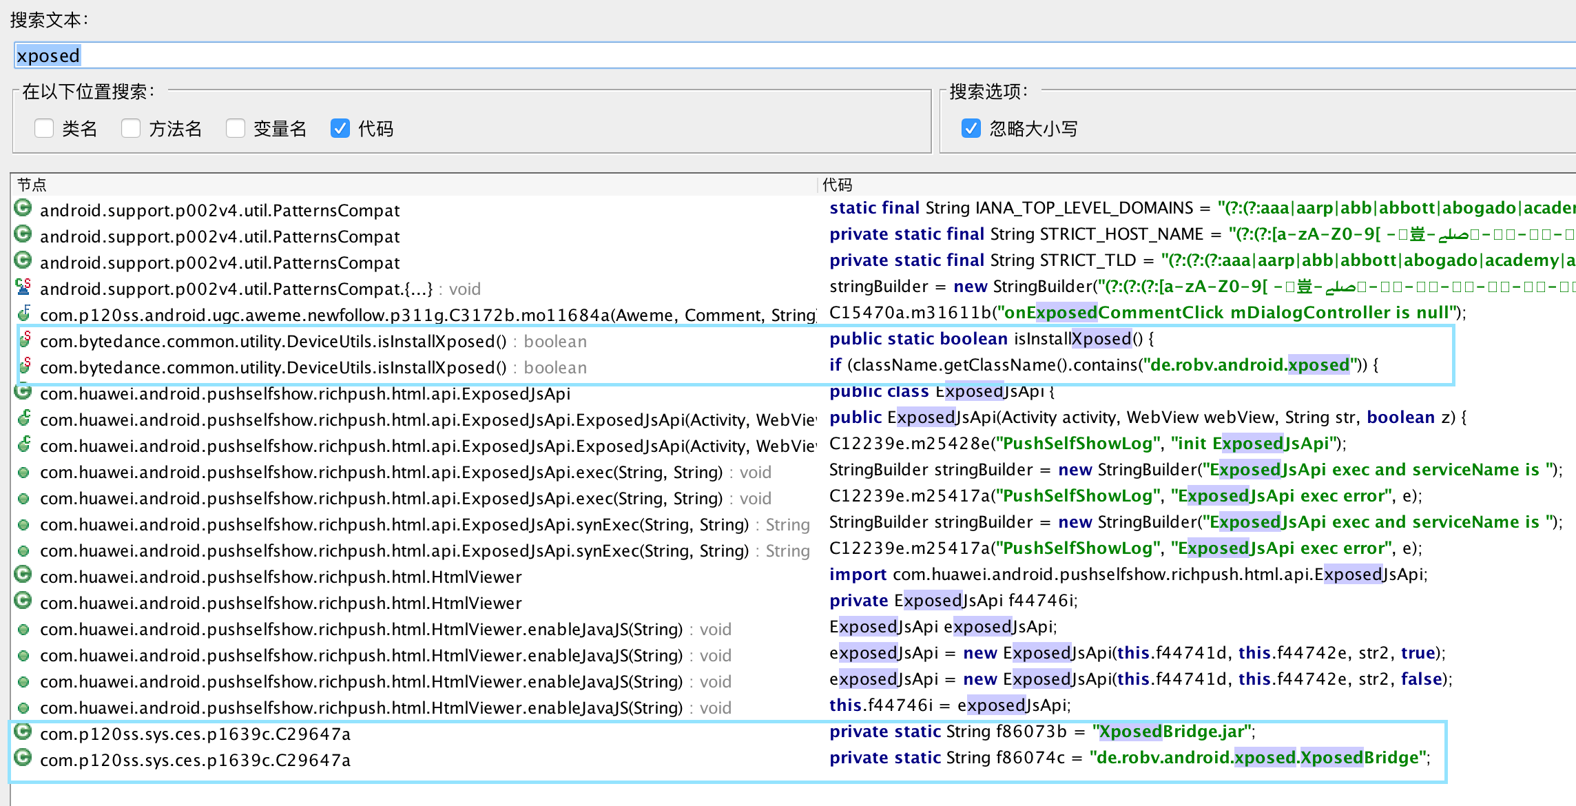Select node 'ExposedJsApi.synExec(String, String)' with exec error code
Image resolution: width=1576 pixels, height=806 pixels.
pos(425,550)
